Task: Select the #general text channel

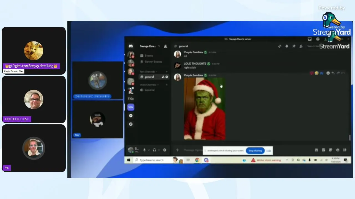Action: tap(154, 77)
